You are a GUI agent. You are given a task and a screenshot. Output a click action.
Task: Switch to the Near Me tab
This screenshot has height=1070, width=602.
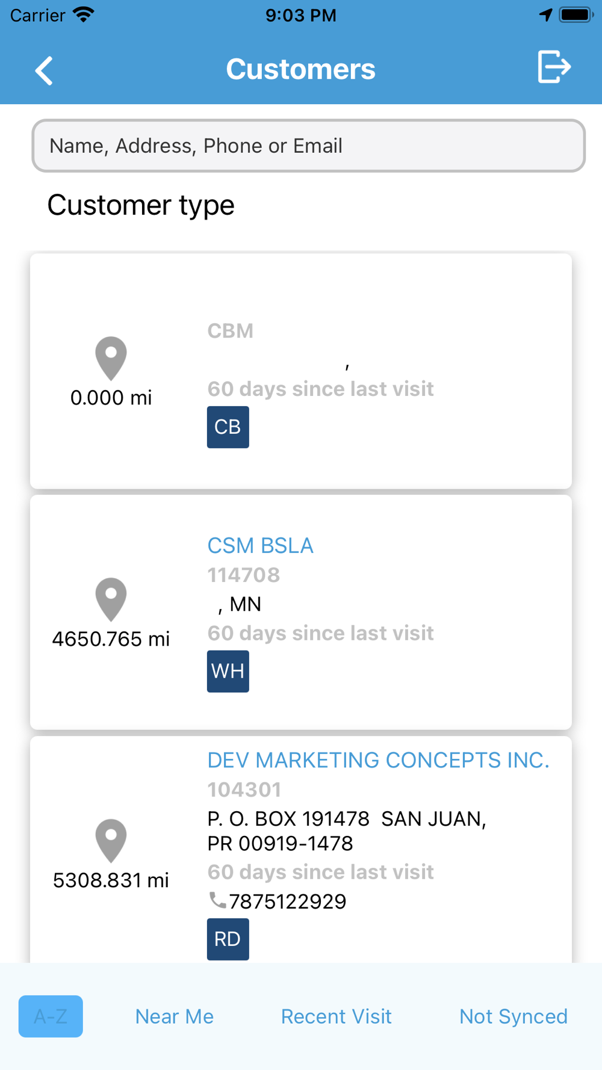pos(175,1016)
